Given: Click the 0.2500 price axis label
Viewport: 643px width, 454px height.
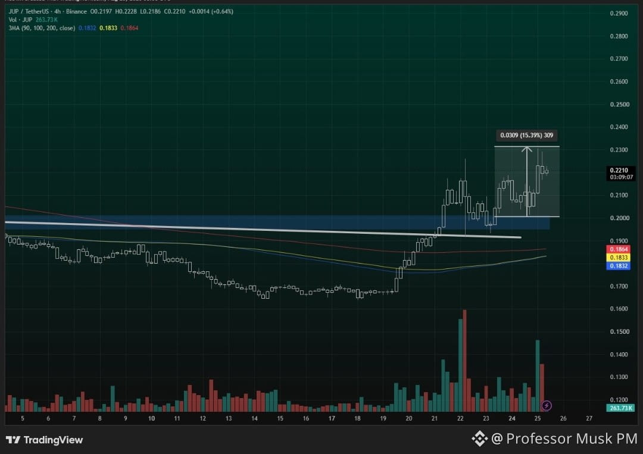Looking at the screenshot, I should pyautogui.click(x=619, y=104).
